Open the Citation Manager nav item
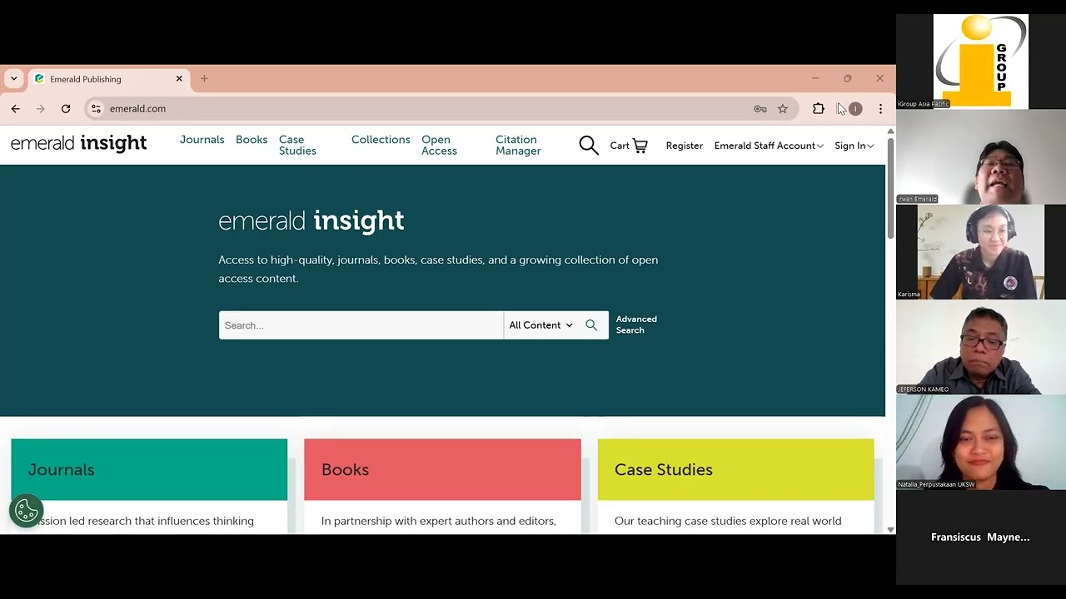Image resolution: width=1066 pixels, height=599 pixels. pyautogui.click(x=518, y=146)
